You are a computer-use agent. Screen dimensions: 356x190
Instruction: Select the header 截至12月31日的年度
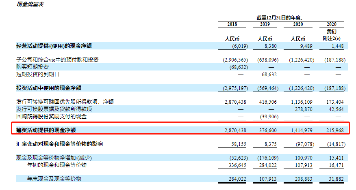pyautogui.click(x=280, y=18)
